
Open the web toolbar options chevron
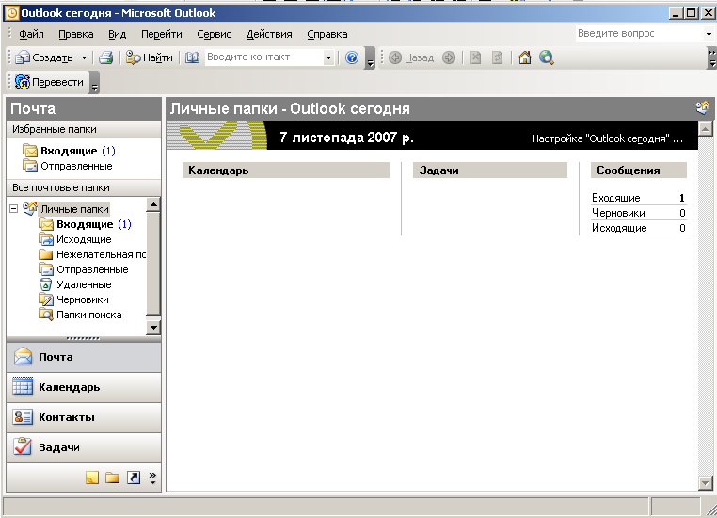pos(712,58)
